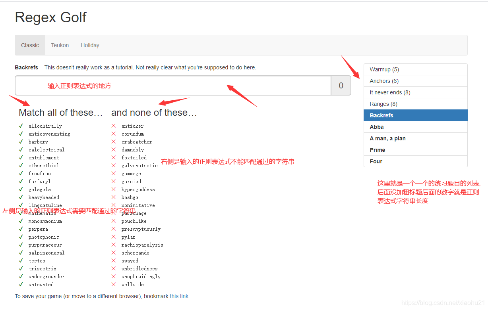Click the word crabcatcher
The height and width of the screenshot is (310, 488).
[x=137, y=142]
